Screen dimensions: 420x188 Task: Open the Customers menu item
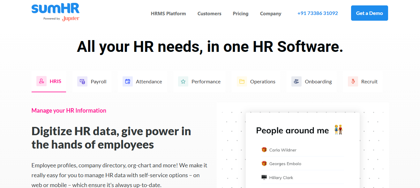click(x=209, y=13)
